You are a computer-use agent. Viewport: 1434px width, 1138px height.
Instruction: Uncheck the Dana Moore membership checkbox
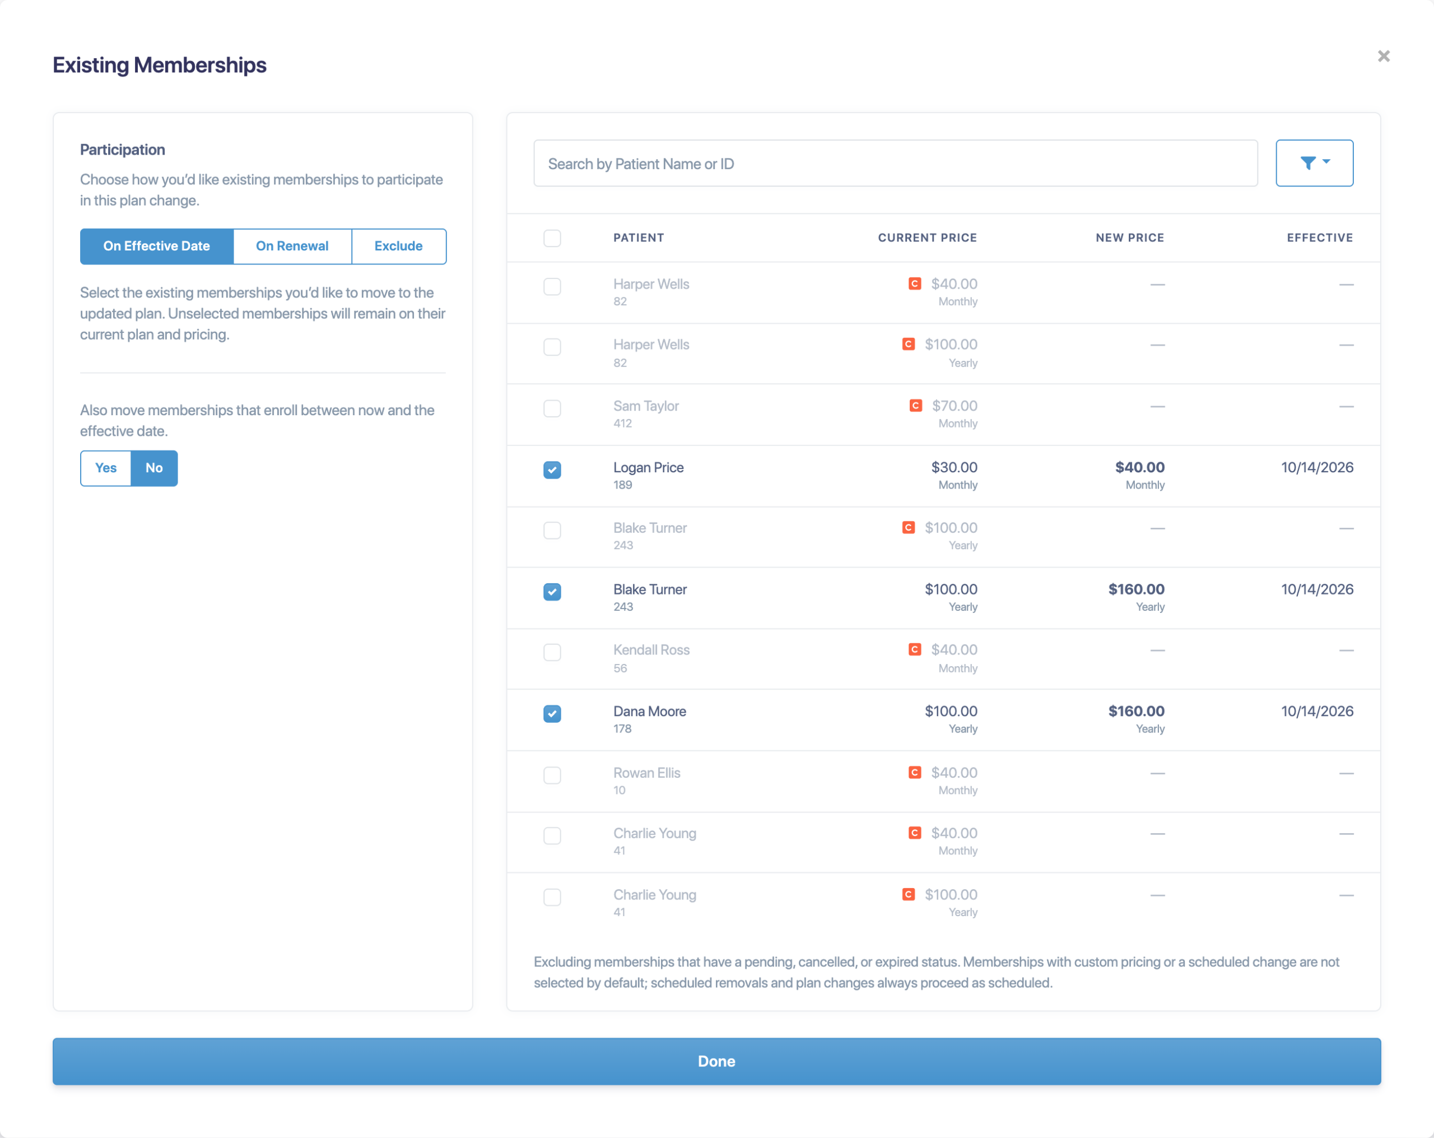552,713
